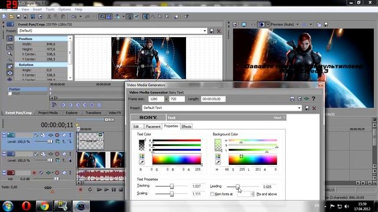Click the Record button in transport bar
Viewport: 378px width, 212px height.
pos(80,190)
